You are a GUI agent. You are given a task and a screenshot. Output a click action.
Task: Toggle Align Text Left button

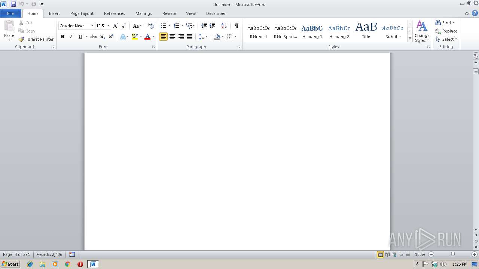tap(163, 37)
